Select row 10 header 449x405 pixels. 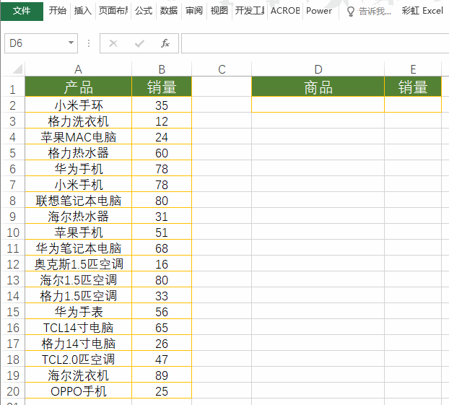pyautogui.click(x=12, y=232)
